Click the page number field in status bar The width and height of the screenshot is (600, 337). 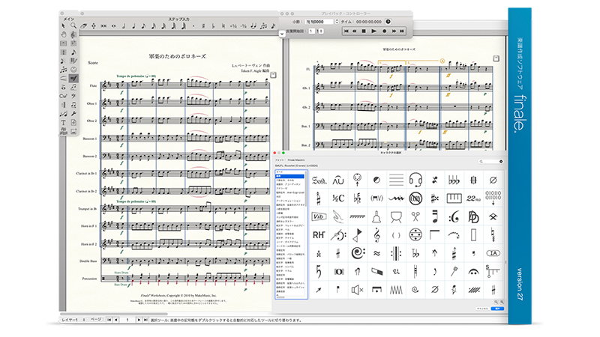[x=127, y=320]
